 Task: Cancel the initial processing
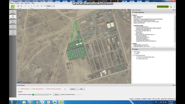tap(56, 94)
